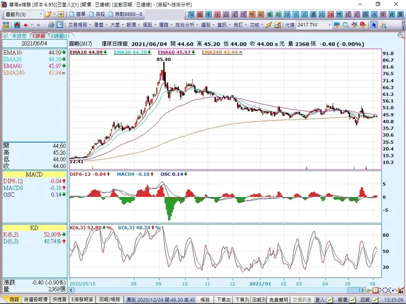Open the calculator window icon beside lightning

point(278,25)
